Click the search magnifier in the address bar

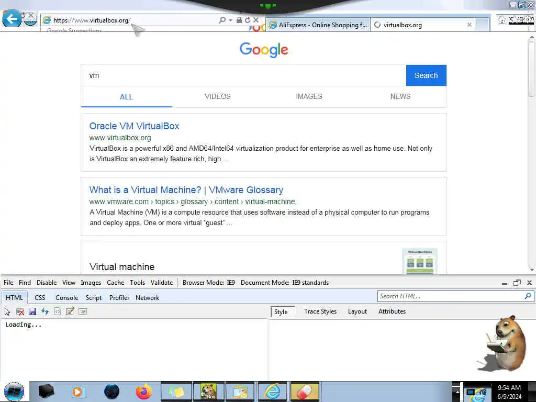(x=222, y=20)
